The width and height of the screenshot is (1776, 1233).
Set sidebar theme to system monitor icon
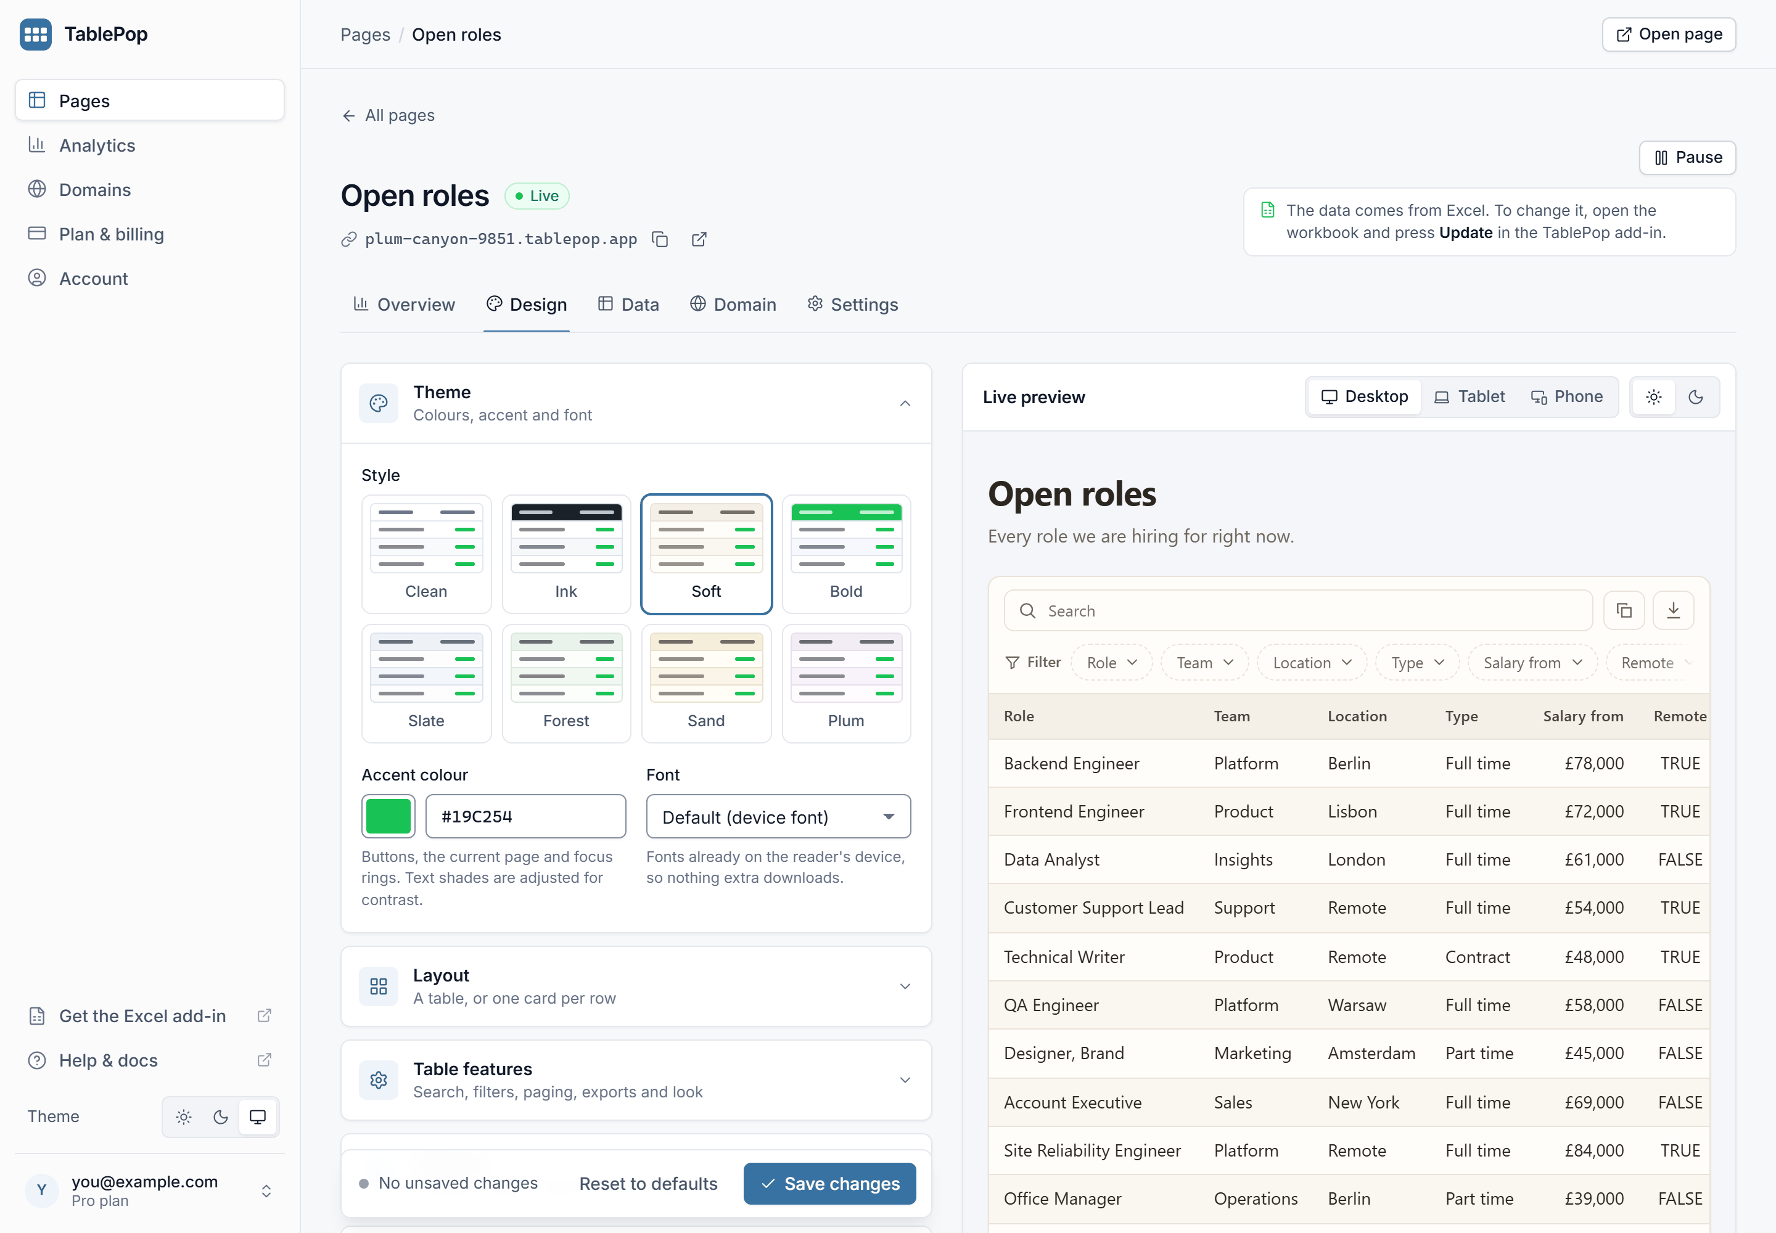coord(257,1116)
